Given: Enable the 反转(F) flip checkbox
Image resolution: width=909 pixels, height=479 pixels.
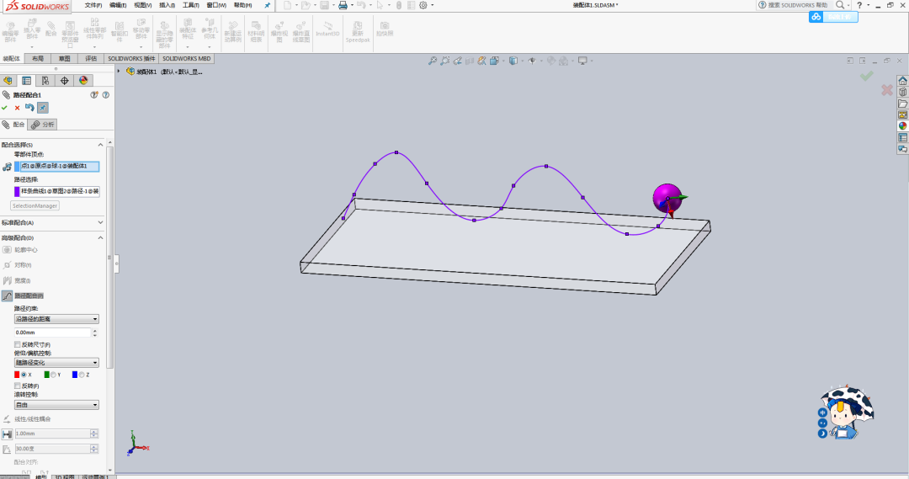Looking at the screenshot, I should click(x=18, y=386).
